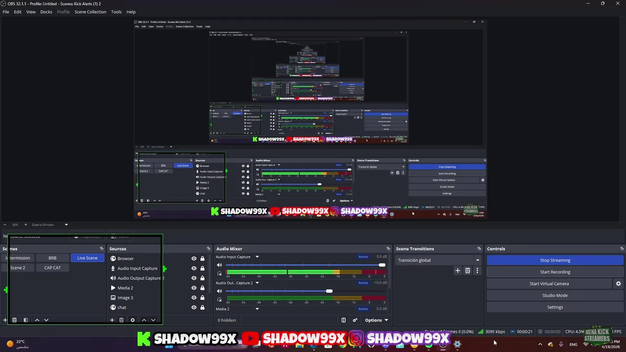Image resolution: width=626 pixels, height=352 pixels.
Task: Open Settings from Controls dock
Action: [555, 307]
